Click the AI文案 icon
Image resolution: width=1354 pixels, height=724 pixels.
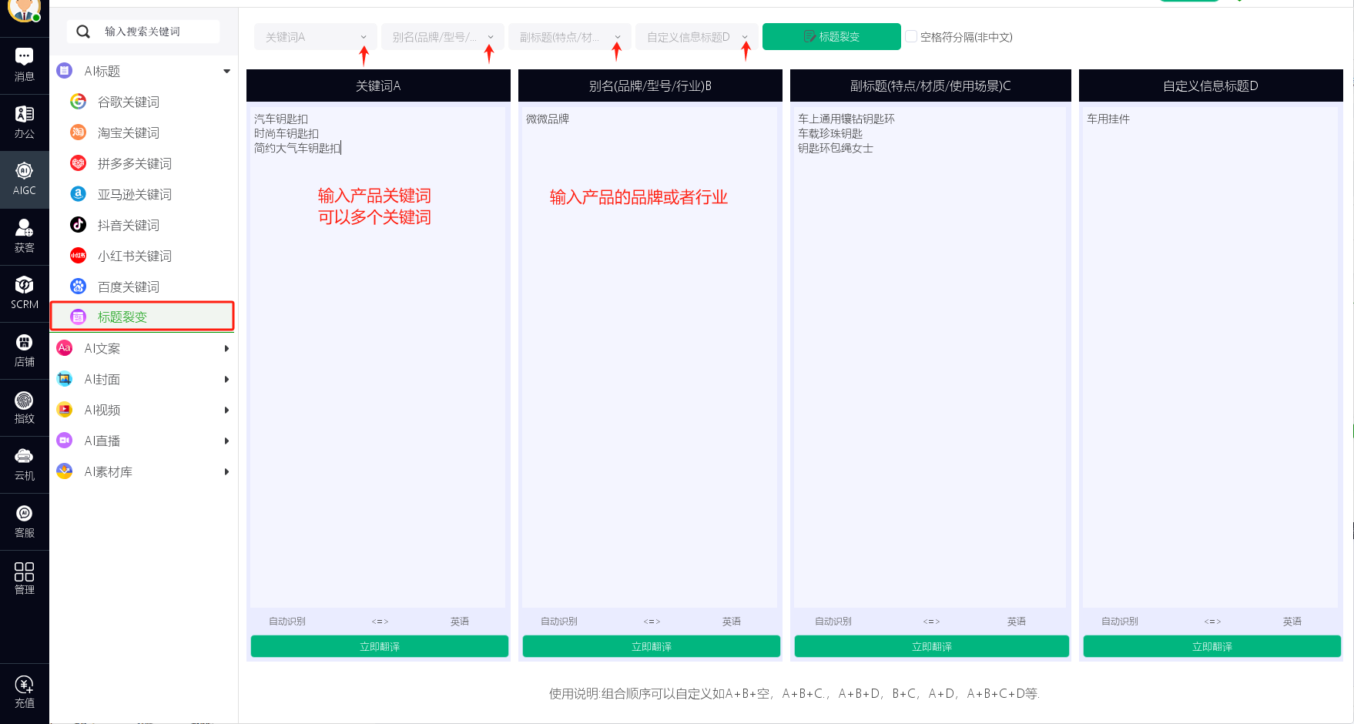[x=65, y=348]
